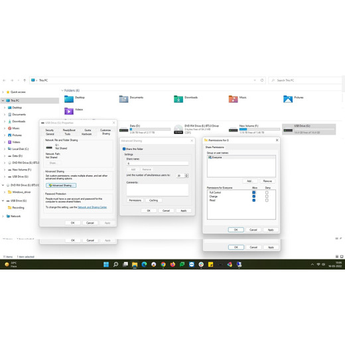The height and width of the screenshot is (345, 345).
Task: Expand Local Disk (C:) in sidebar
Action: coord(5,149)
